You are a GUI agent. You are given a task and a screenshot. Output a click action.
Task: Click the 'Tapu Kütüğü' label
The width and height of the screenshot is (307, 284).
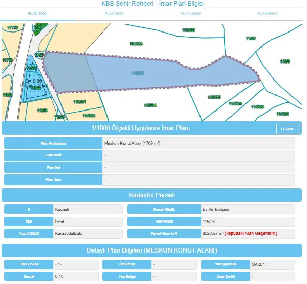tap(29, 234)
